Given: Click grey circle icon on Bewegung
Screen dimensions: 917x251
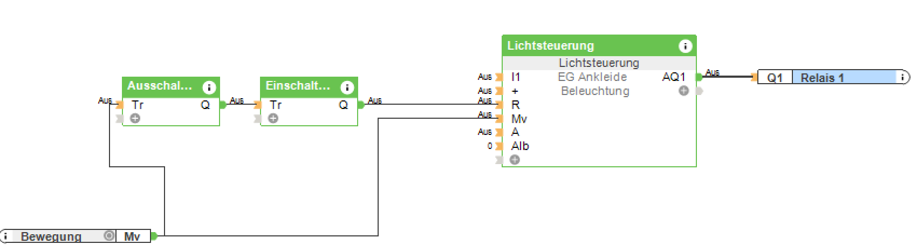Looking at the screenshot, I should tap(109, 236).
